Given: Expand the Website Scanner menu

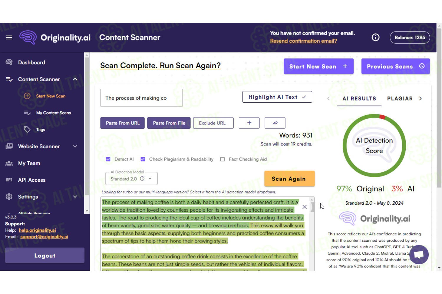Looking at the screenshot, I should click(75, 146).
